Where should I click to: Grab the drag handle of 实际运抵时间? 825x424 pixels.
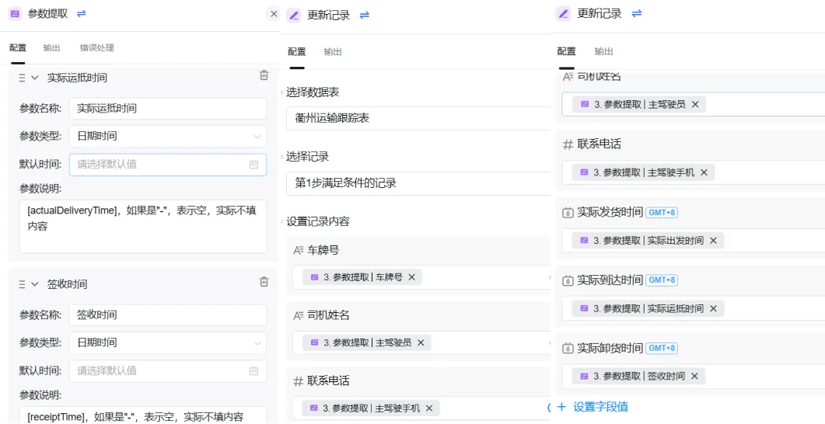coord(22,78)
